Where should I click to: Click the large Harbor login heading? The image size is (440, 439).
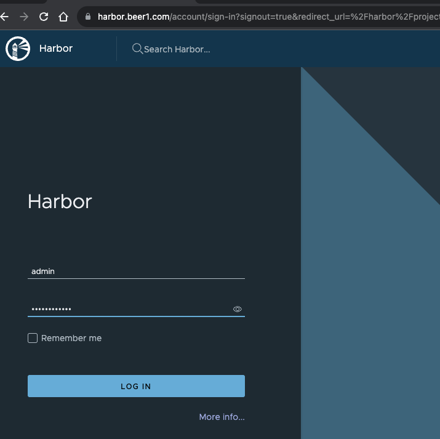[x=60, y=201]
